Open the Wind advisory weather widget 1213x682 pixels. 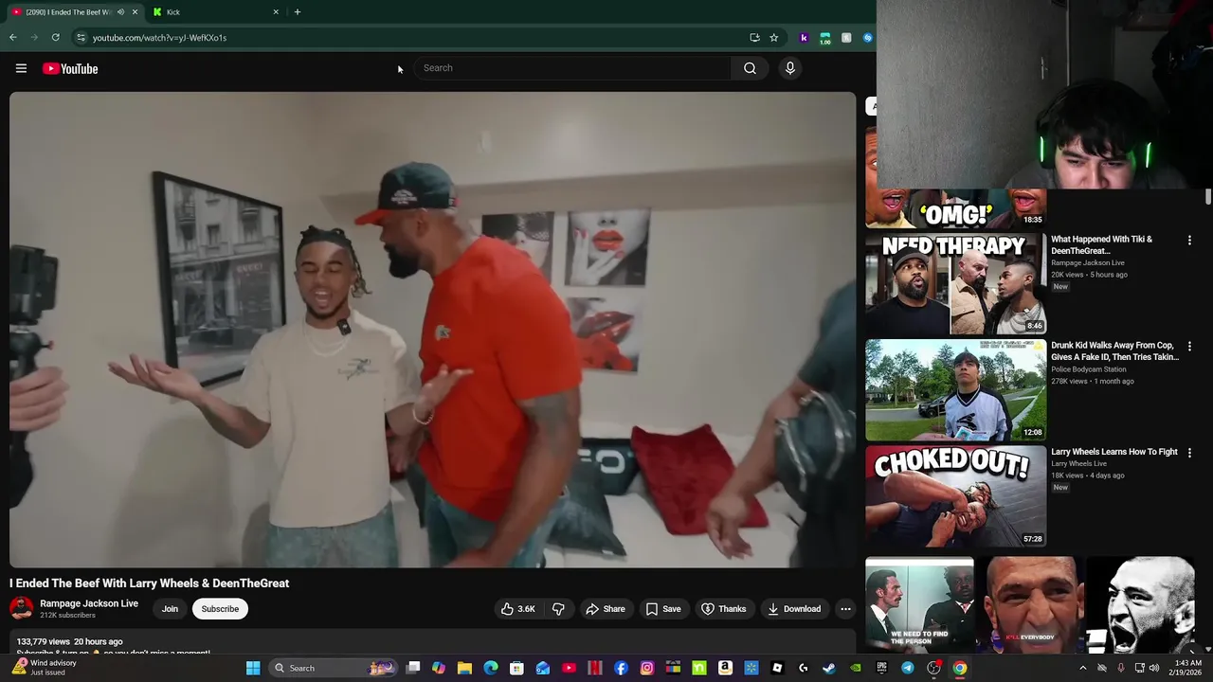(45, 668)
